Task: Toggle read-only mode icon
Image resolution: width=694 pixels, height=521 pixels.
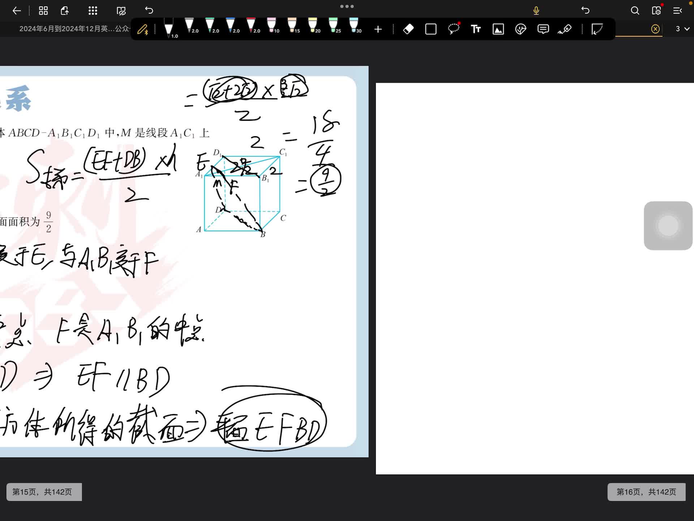Action: [x=121, y=10]
